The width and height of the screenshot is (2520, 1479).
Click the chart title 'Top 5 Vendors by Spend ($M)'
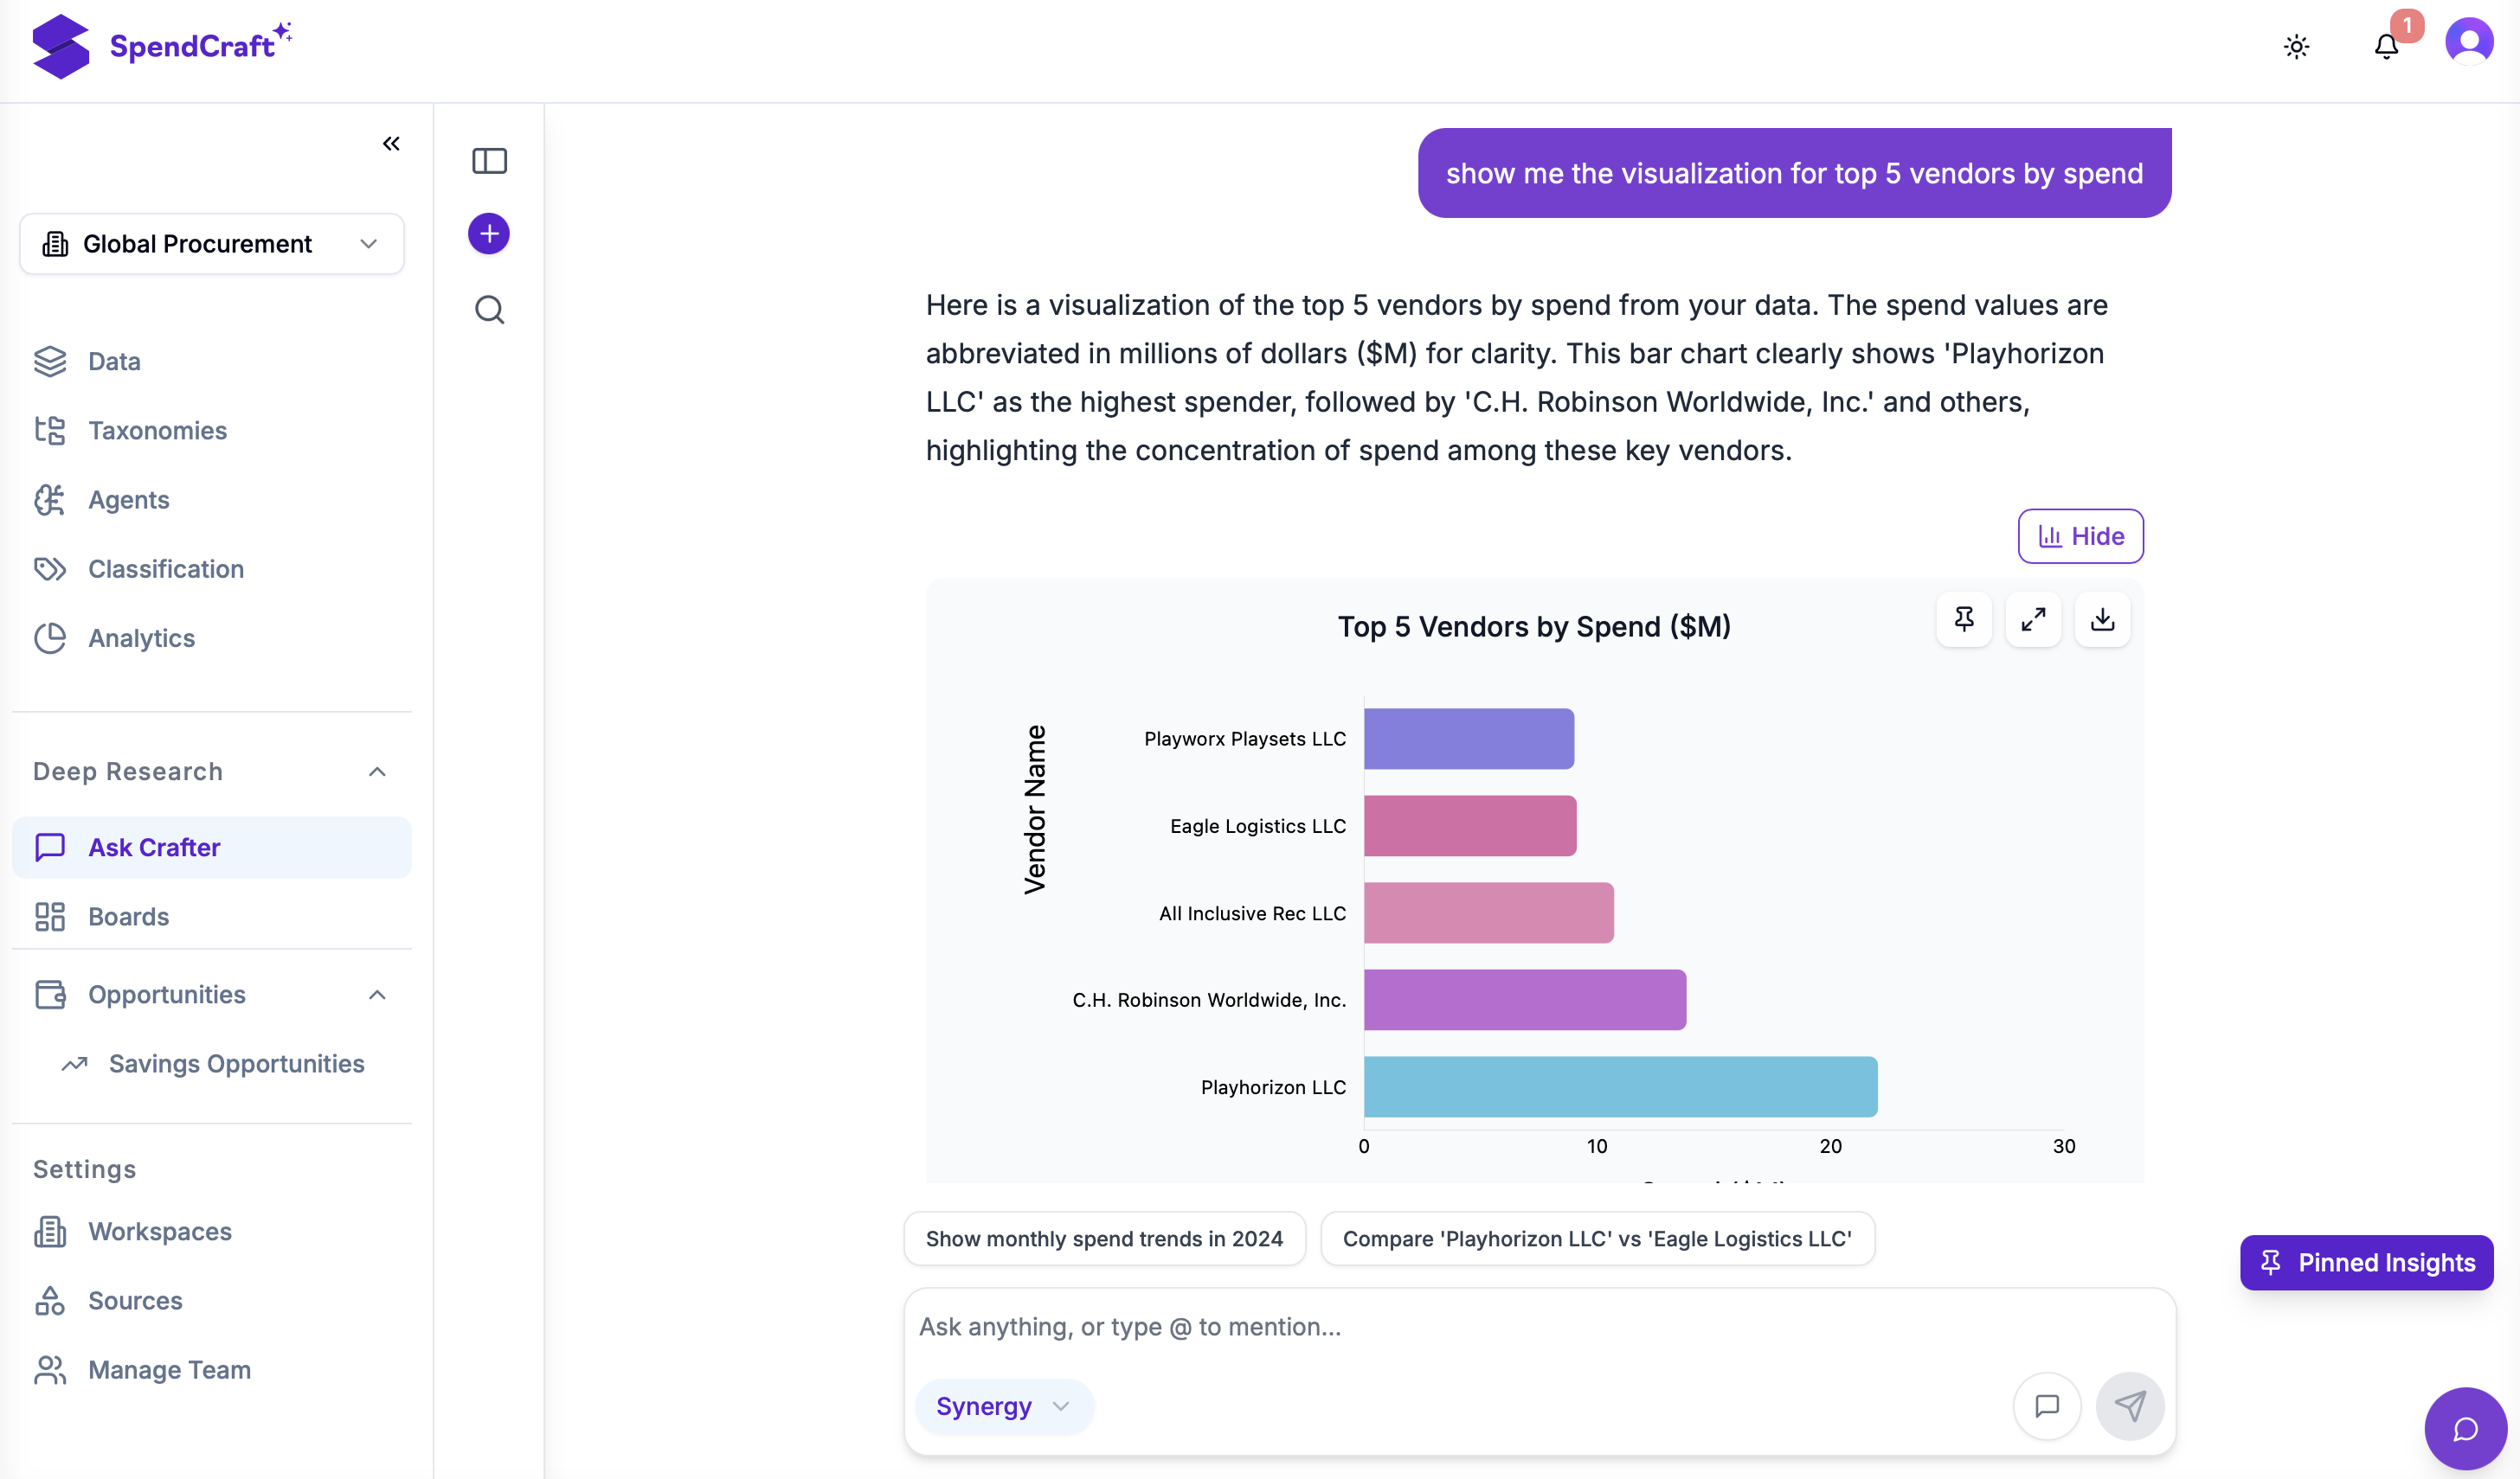(x=1534, y=626)
